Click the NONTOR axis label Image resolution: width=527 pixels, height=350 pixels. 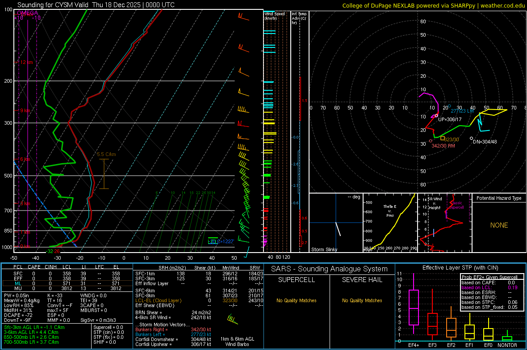coord(507,345)
